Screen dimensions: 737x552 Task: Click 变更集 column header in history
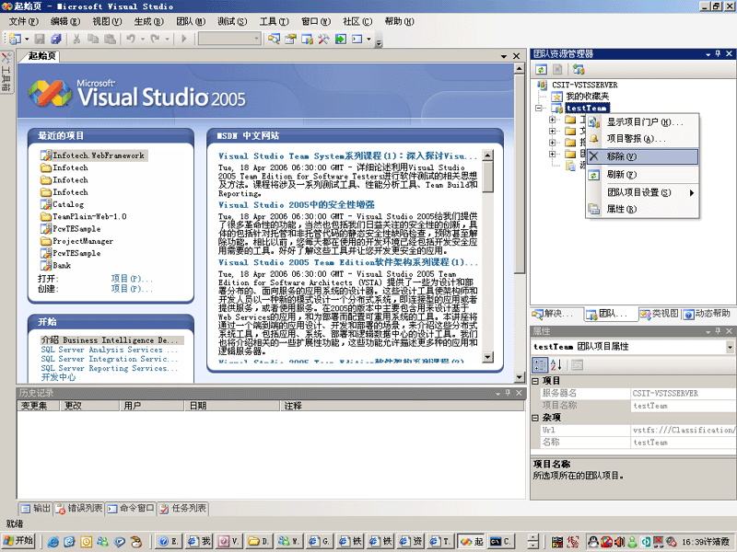pyautogui.click(x=39, y=406)
